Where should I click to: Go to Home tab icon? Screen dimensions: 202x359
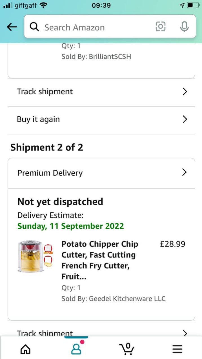25,349
